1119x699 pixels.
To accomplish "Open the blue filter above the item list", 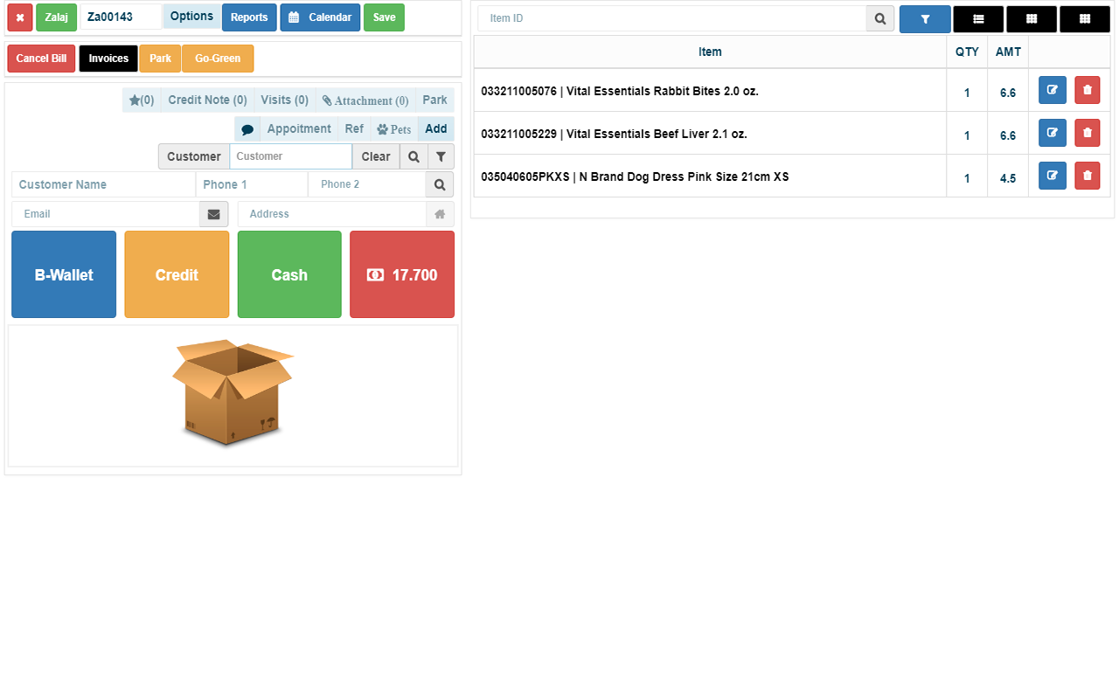I will (x=925, y=18).
